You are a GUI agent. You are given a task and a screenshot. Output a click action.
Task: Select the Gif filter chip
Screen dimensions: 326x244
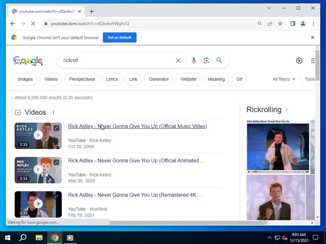click(x=239, y=79)
